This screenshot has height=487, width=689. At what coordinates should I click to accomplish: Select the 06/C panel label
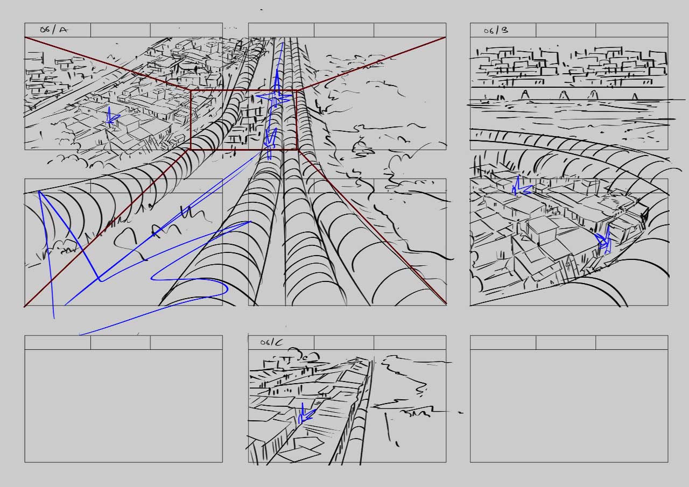click(x=271, y=342)
